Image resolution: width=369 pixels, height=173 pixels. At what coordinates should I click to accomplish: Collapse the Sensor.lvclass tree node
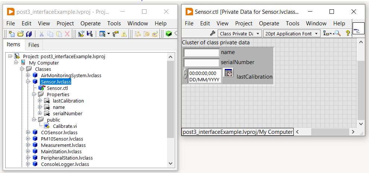tap(28, 82)
